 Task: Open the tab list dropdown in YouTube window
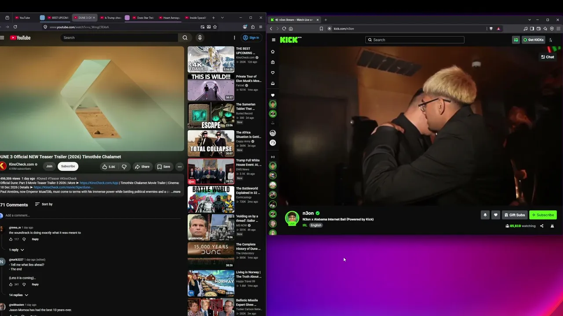coord(222,18)
